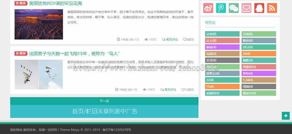Select tag 又有(6)
This screenshot has width=292, height=134.
tap(259, 34)
